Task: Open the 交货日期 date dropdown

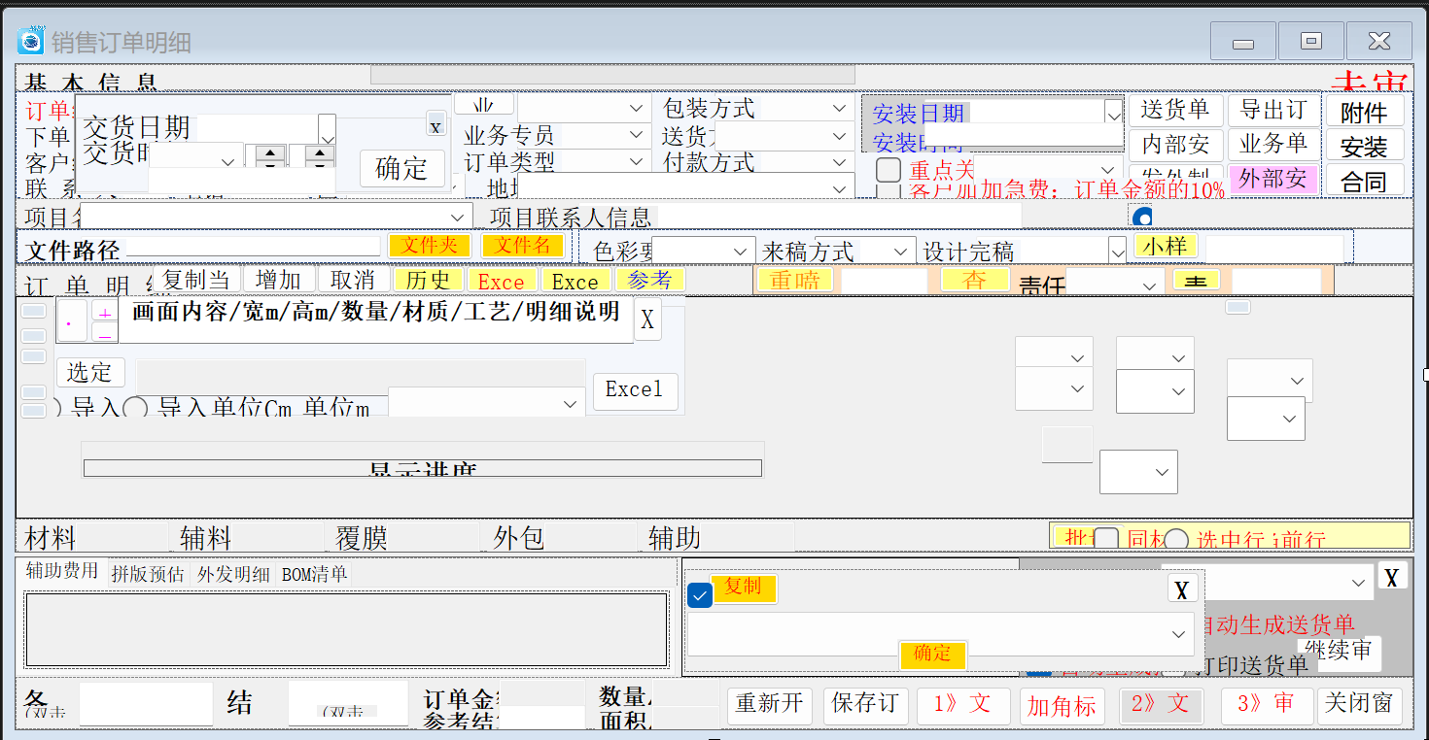Action: point(327,130)
